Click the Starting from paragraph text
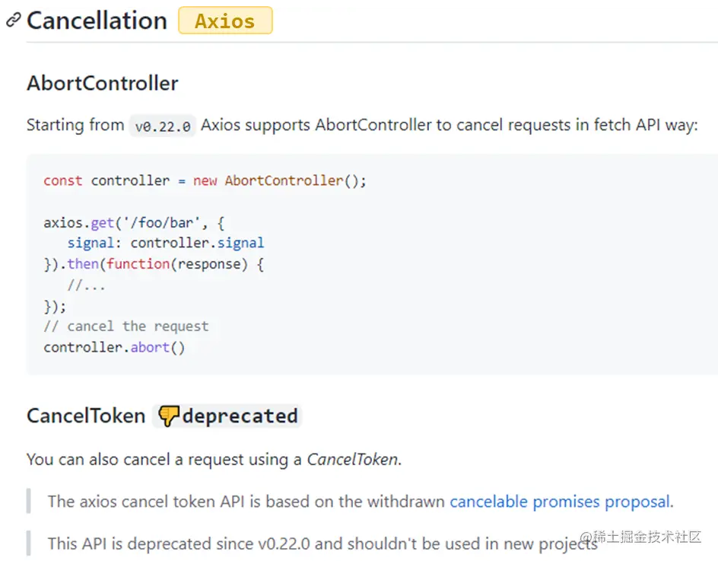Image resolution: width=718 pixels, height=561 pixels. tap(362, 125)
